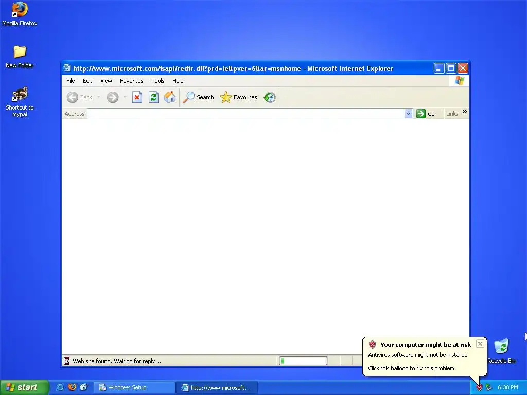Click the network connection tray icon

click(x=489, y=388)
